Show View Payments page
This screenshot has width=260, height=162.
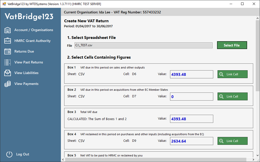coord(26,84)
